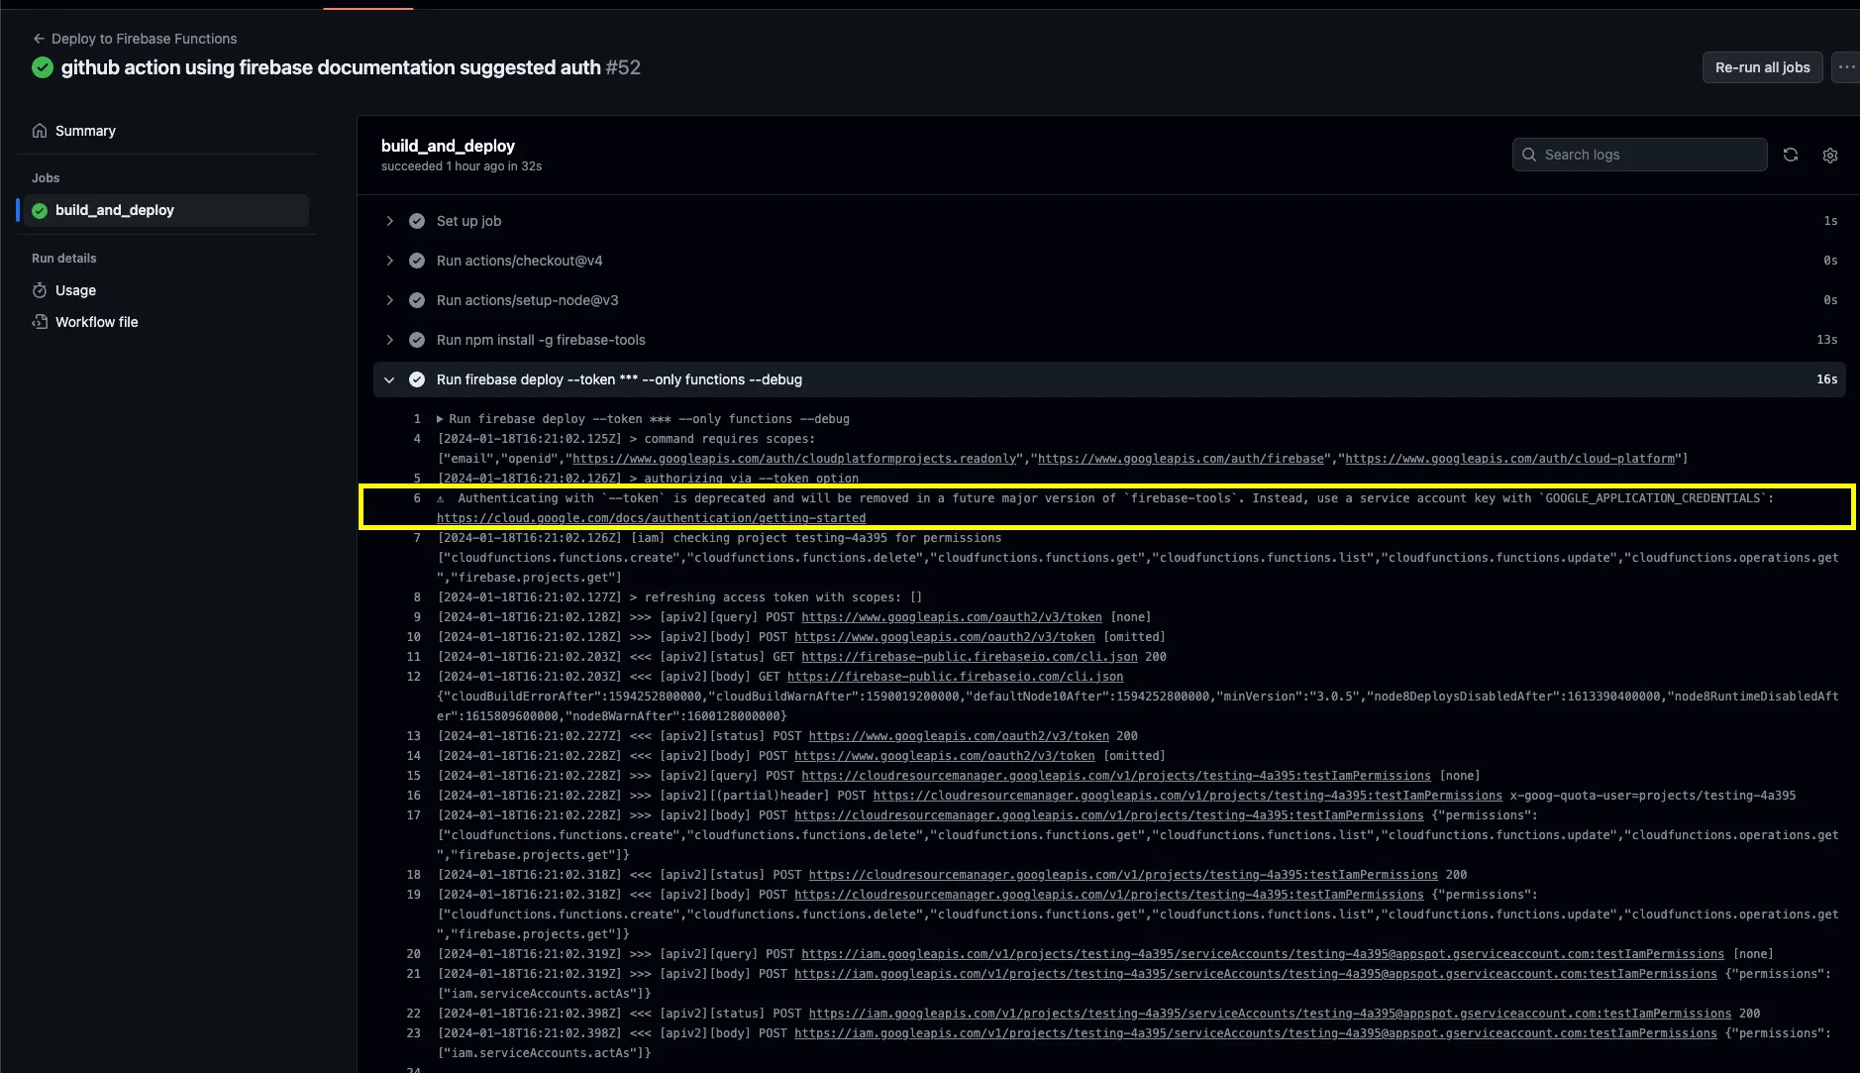The height and width of the screenshot is (1073, 1860).
Task: Click the 16s duration of the deploy step
Action: click(x=1826, y=379)
